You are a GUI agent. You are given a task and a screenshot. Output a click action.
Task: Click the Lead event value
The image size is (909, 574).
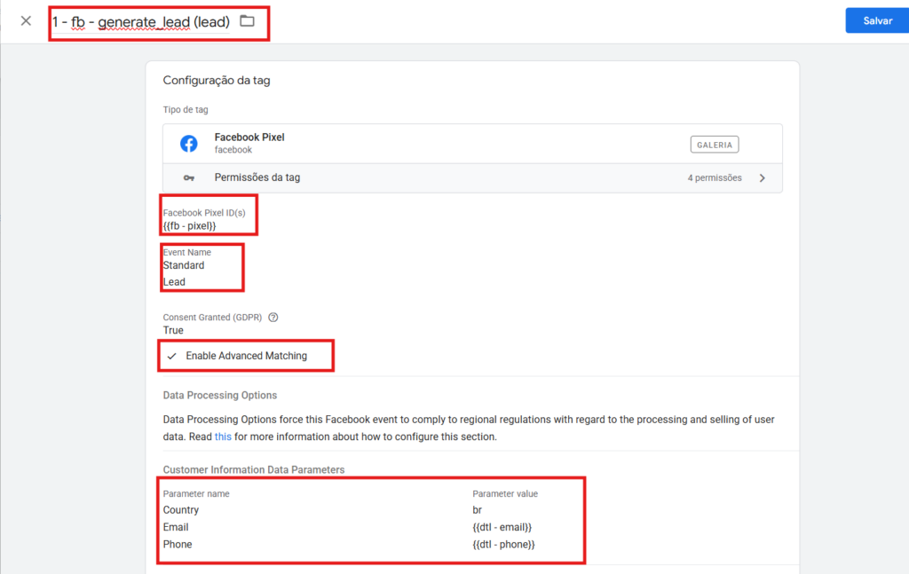174,282
